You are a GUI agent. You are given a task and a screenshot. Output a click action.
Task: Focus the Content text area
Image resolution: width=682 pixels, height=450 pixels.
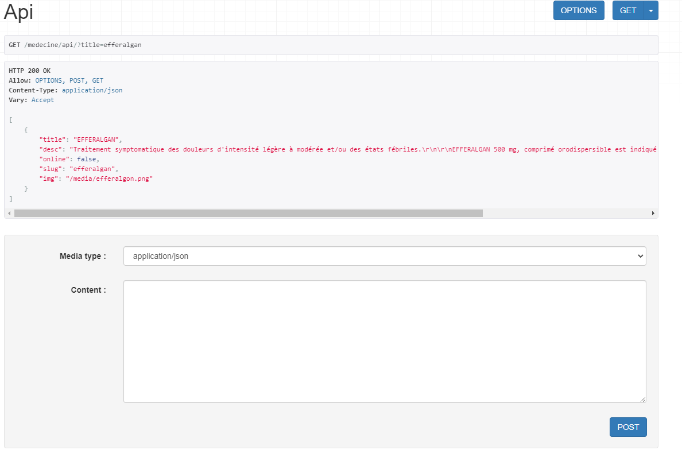(x=384, y=341)
